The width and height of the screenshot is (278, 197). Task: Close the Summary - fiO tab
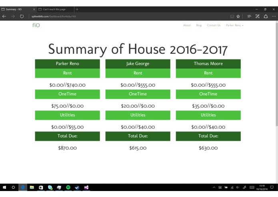click(x=34, y=9)
